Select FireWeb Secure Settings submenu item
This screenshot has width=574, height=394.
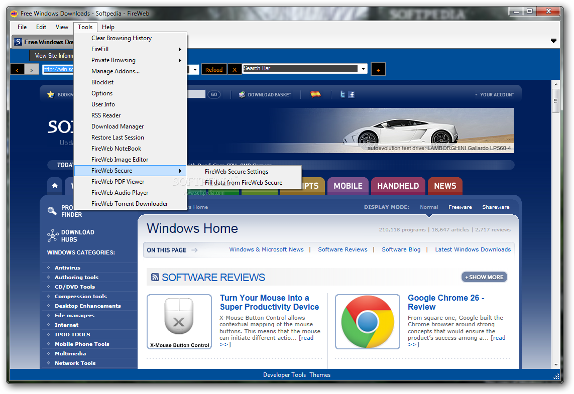pos(245,172)
